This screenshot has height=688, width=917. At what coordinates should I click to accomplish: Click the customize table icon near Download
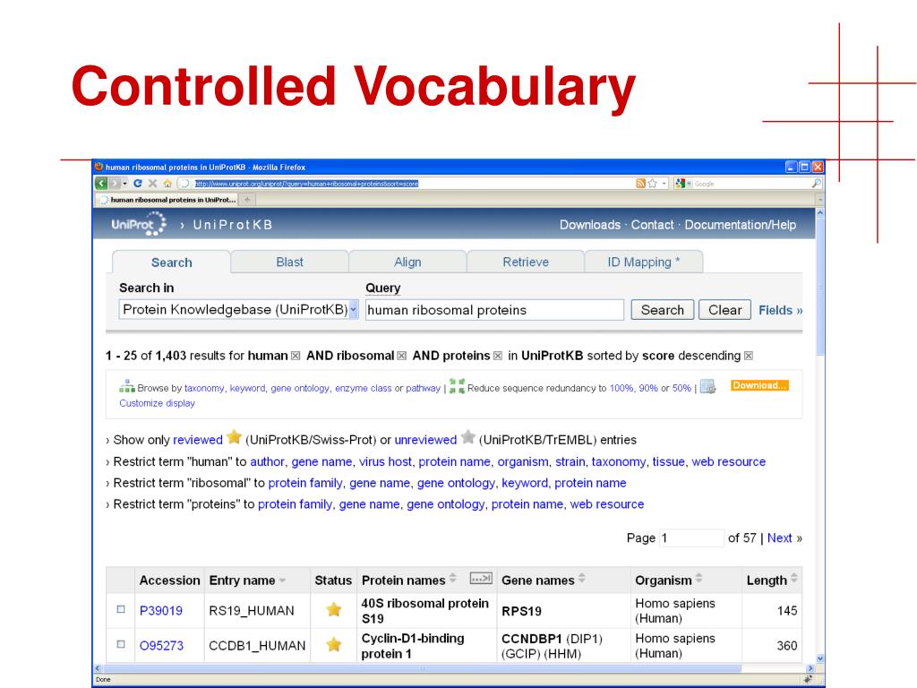click(x=708, y=387)
